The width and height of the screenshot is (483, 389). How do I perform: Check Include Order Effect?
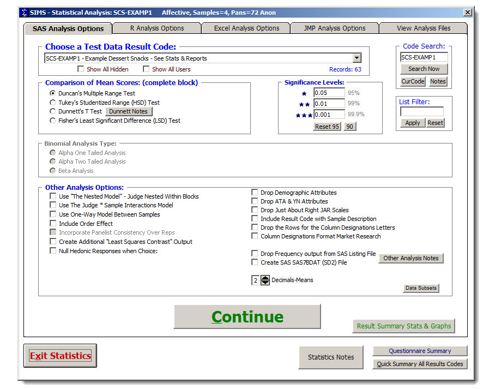click(x=53, y=224)
